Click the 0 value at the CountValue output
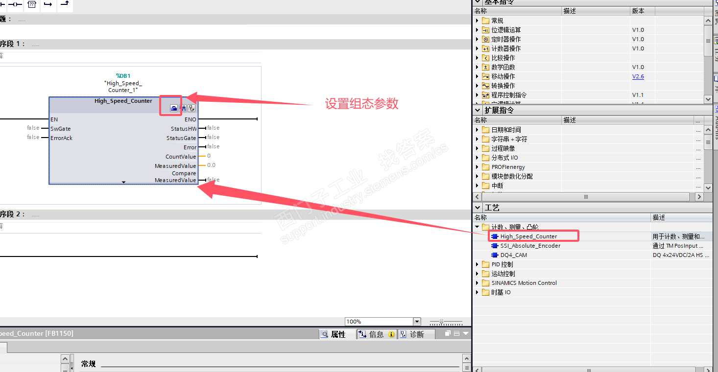 (209, 156)
